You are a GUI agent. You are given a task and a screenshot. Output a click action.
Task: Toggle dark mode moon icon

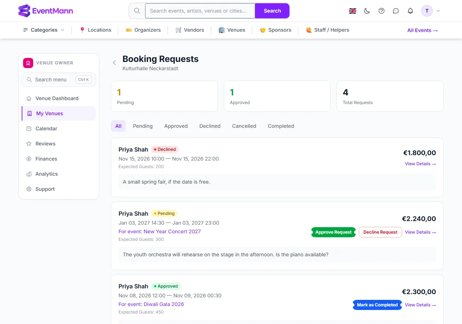click(367, 11)
